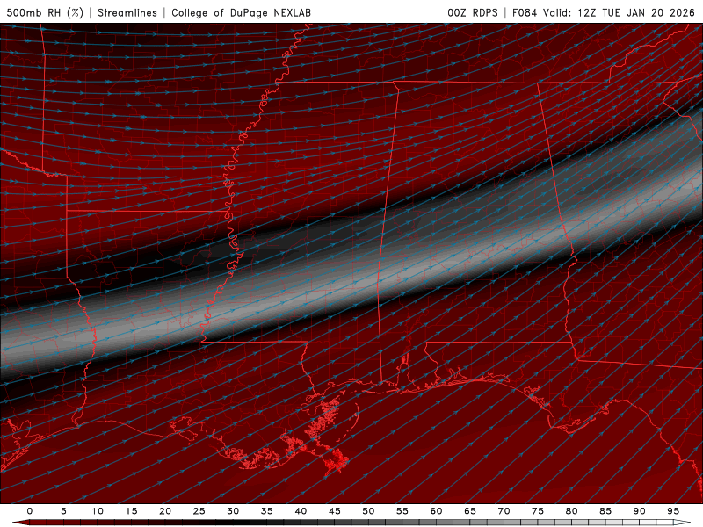The width and height of the screenshot is (703, 527).
Task: Click the colorbar label "25"
Action: coord(199,511)
